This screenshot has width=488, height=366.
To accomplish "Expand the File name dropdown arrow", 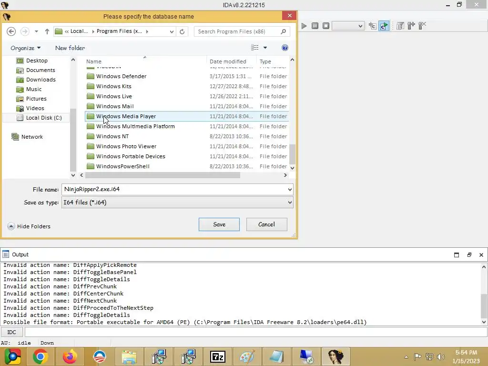I will tap(290, 189).
